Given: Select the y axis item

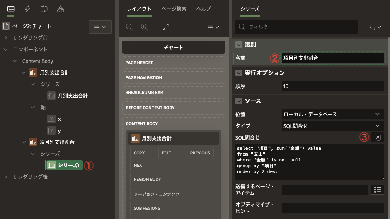Looking at the screenshot, I should click(54, 130).
